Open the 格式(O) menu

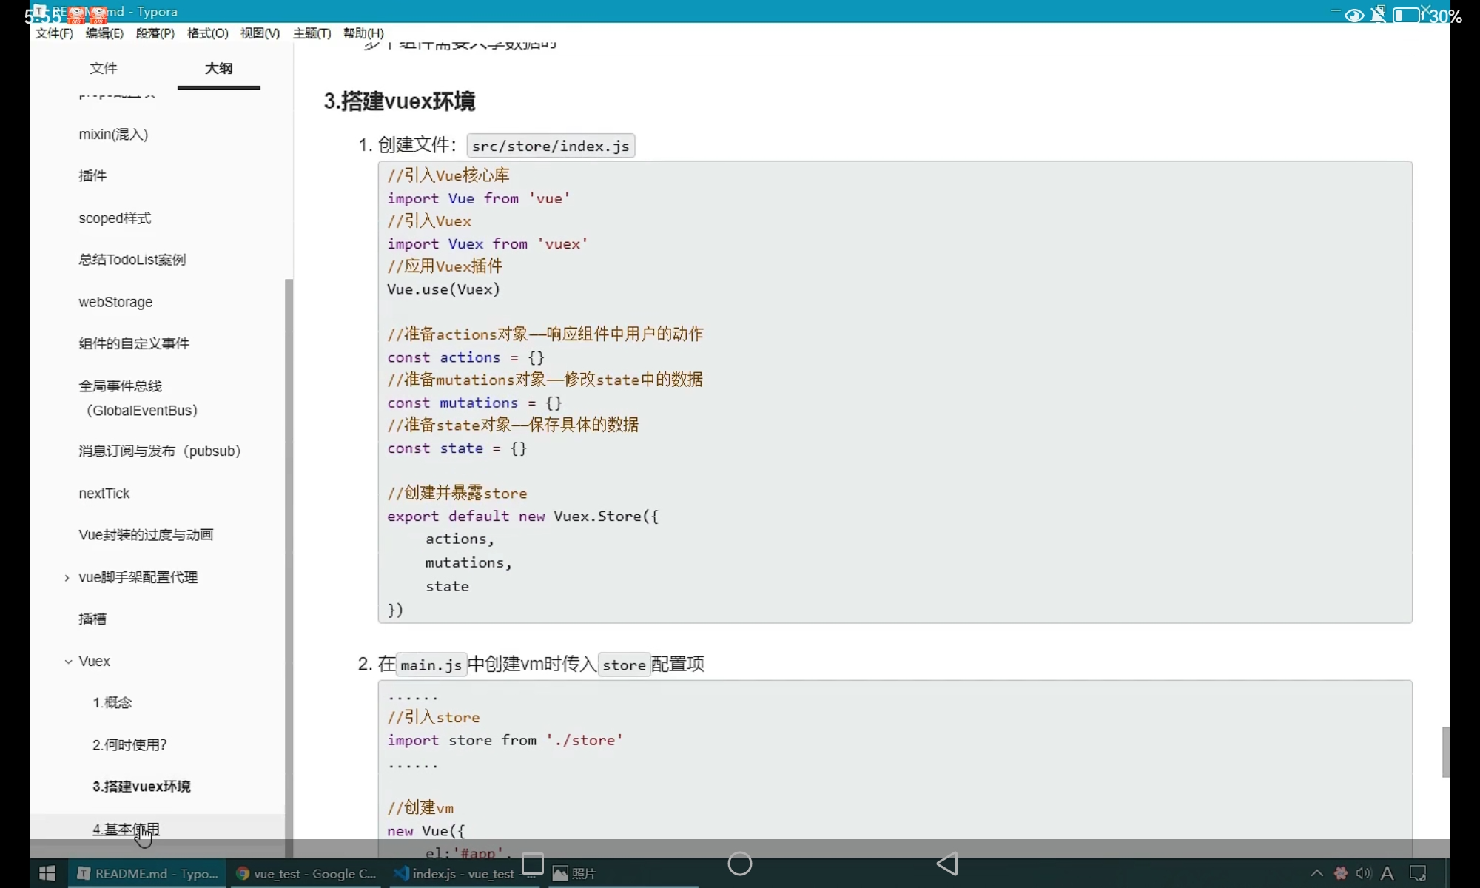(x=207, y=33)
